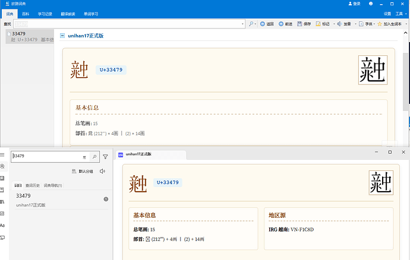This screenshot has height=260, width=410.
Task: Click the 前进 forward button
Action: pos(285,24)
